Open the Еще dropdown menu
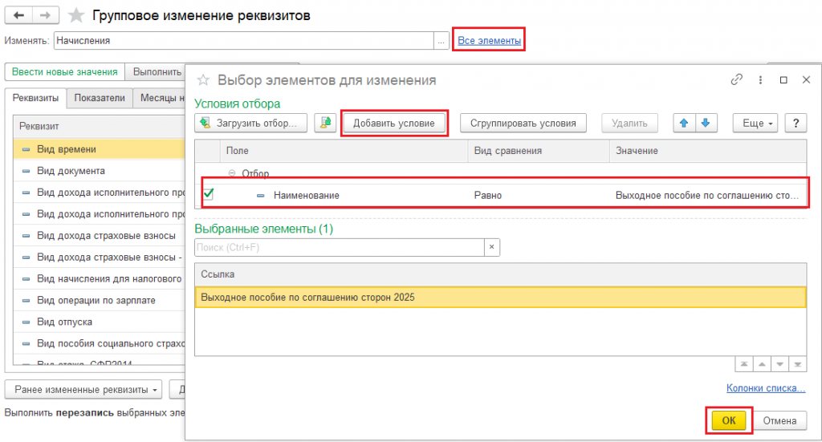This screenshot has height=442, width=822. click(x=755, y=123)
